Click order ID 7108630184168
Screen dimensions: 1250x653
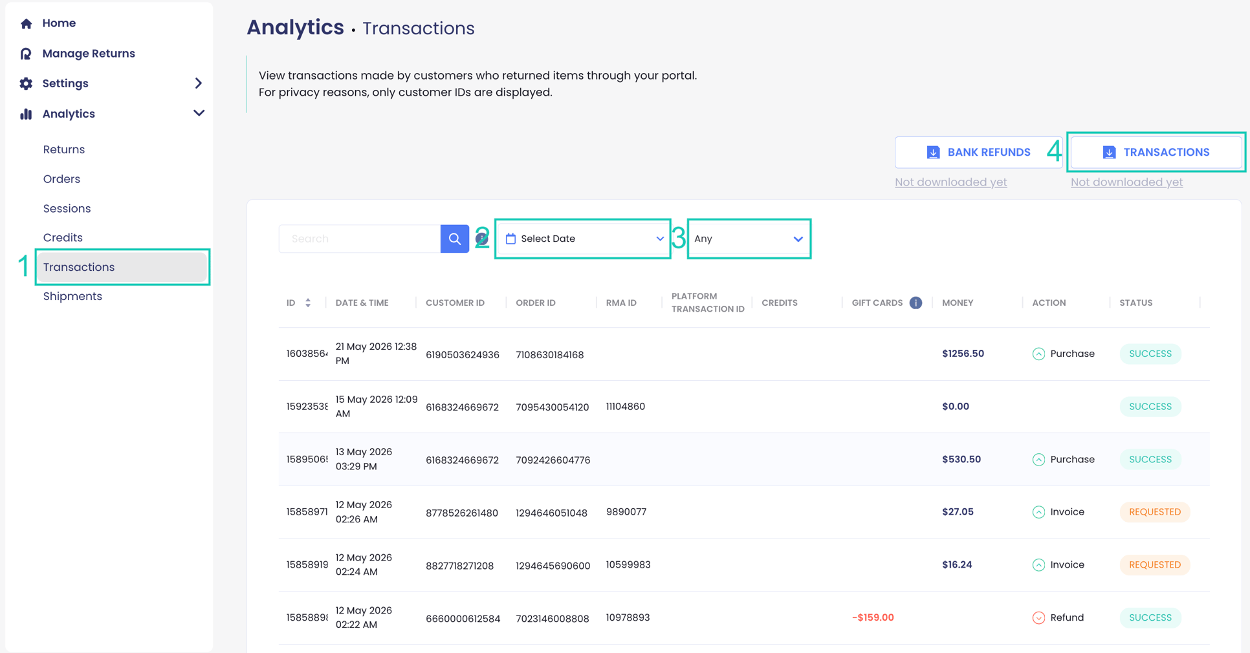coord(549,355)
